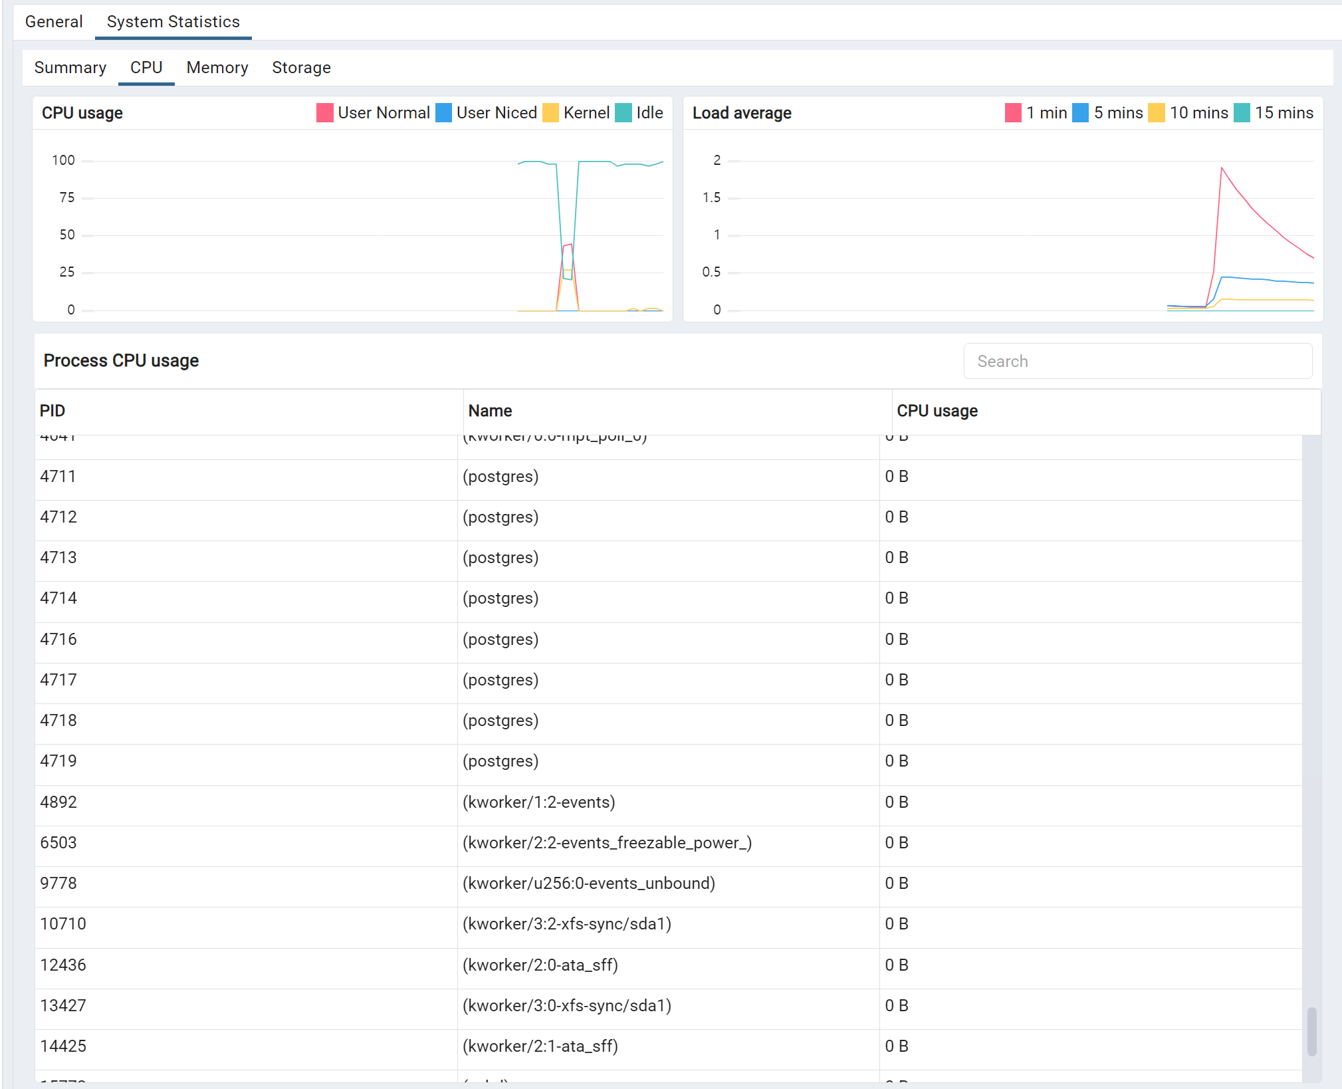Hide the 10 mins load series

coord(1157,113)
